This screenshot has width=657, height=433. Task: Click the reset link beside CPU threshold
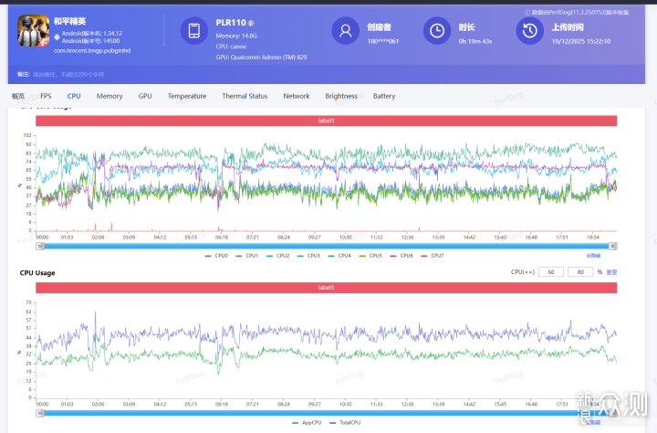click(612, 272)
